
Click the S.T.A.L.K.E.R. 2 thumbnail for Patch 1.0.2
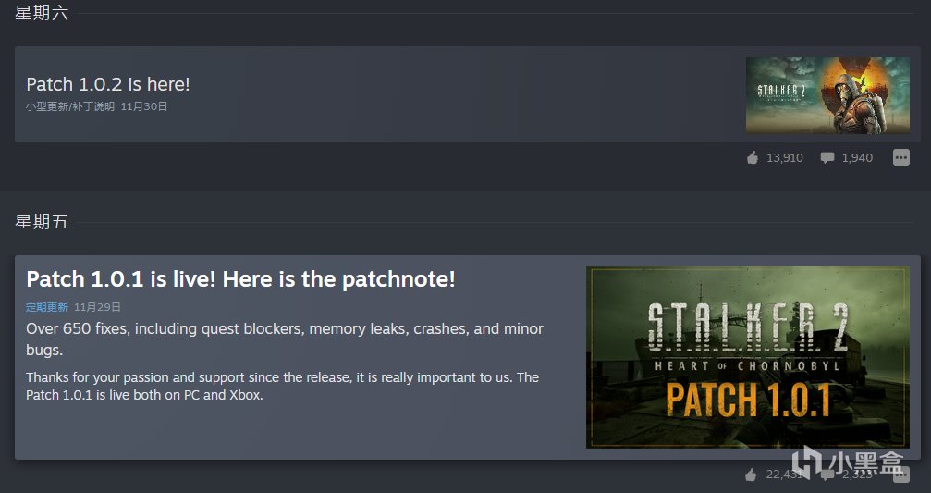pyautogui.click(x=827, y=95)
